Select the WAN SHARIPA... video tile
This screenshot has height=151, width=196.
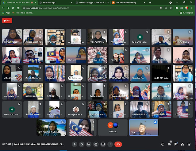pos(183,55)
